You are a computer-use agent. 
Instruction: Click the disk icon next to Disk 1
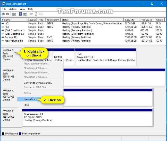tap(4, 70)
